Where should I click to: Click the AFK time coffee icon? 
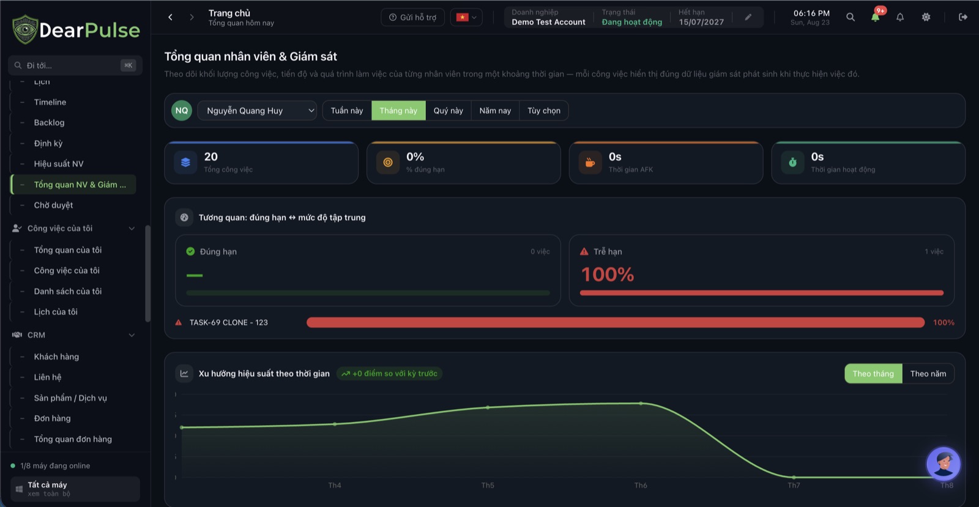590,163
